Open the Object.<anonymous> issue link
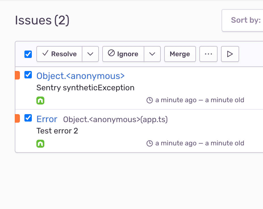The height and width of the screenshot is (209, 263). [x=80, y=76]
